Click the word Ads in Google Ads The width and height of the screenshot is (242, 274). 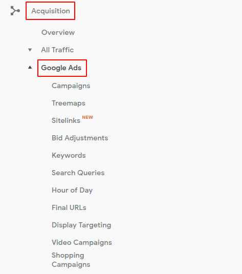(x=75, y=68)
